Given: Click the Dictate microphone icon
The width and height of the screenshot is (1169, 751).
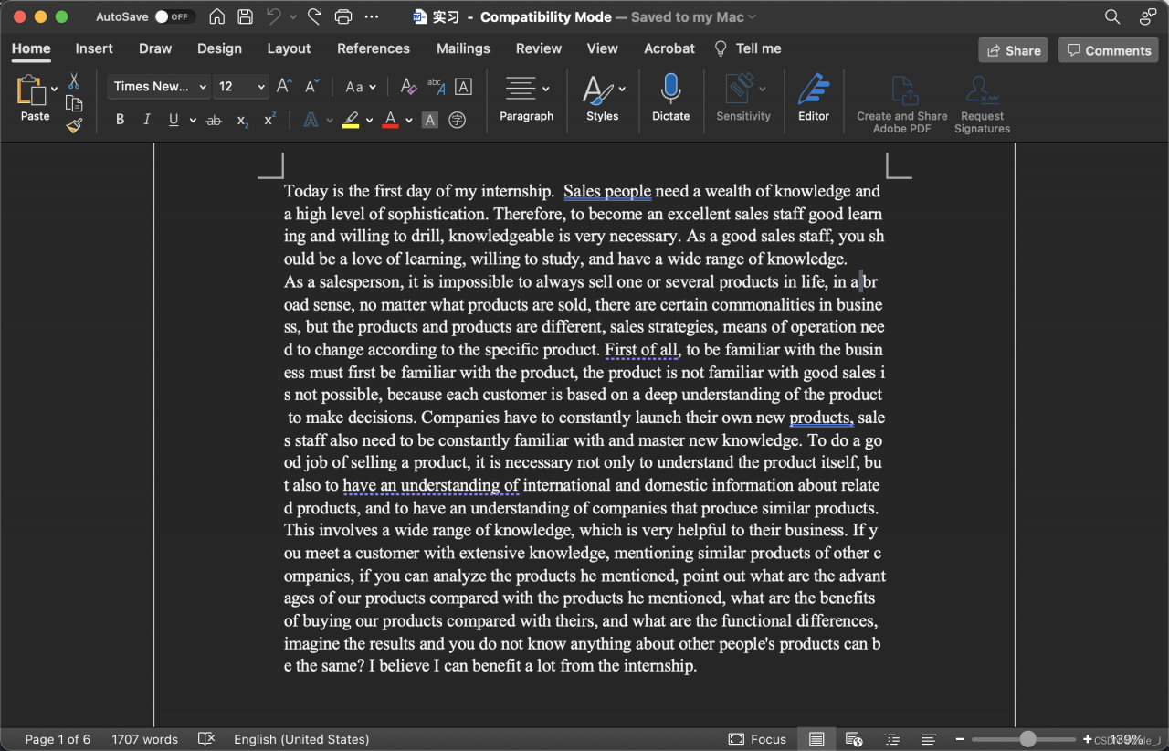Looking at the screenshot, I should pyautogui.click(x=670, y=90).
